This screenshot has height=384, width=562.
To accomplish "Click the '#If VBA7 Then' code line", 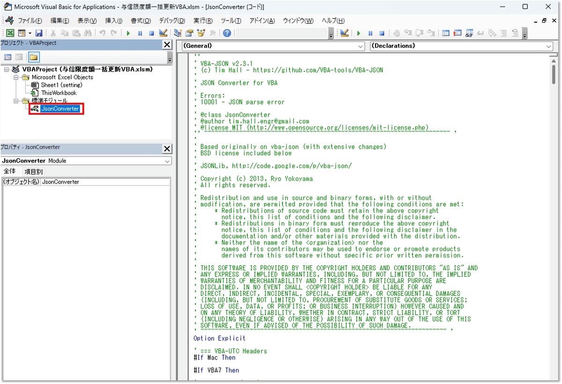I will pyautogui.click(x=216, y=370).
